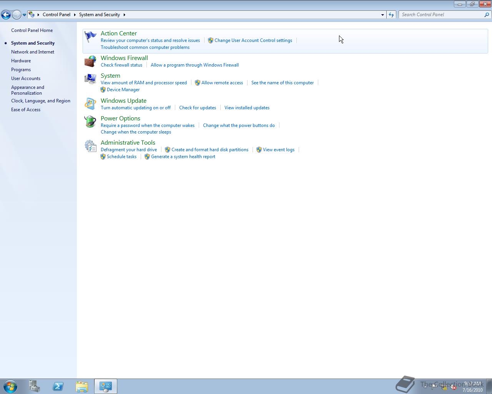Open the Windows Update icon
492x394 pixels.
(x=90, y=104)
